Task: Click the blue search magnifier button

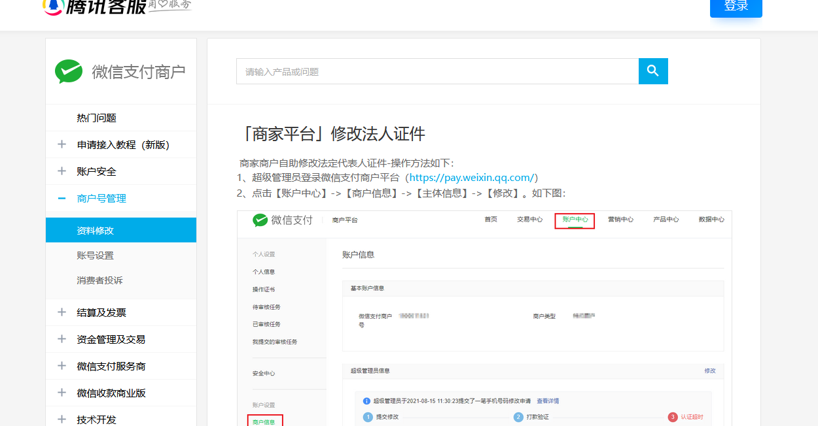Action: (x=653, y=71)
